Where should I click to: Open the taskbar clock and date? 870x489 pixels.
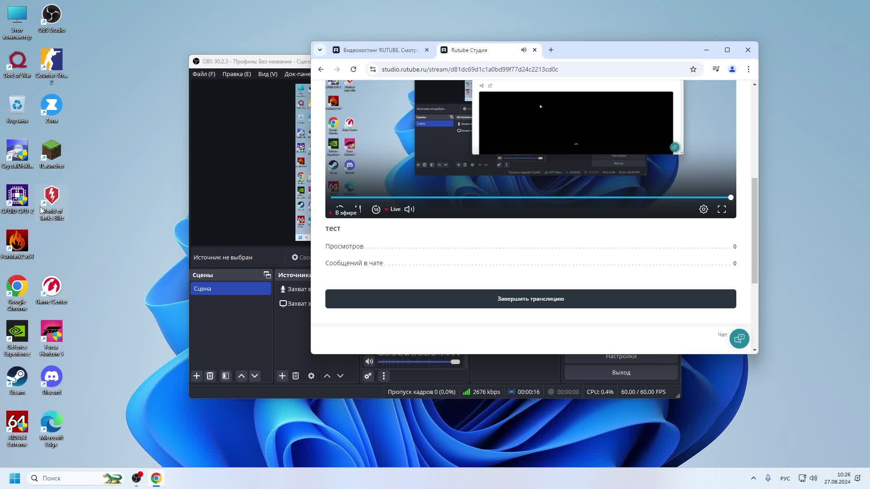tap(837, 478)
